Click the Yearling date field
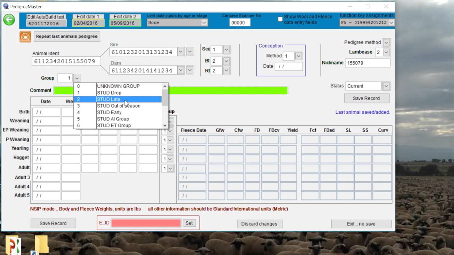454x255 pixels. pos(46,149)
